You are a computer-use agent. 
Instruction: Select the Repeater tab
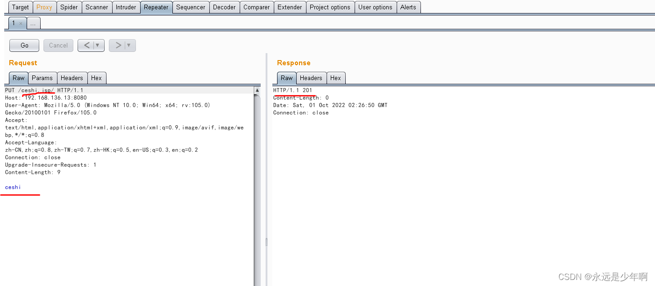156,7
